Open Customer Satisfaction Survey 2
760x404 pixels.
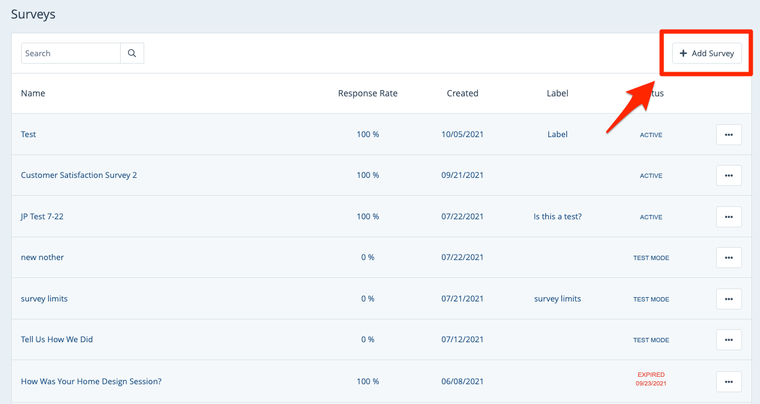(x=79, y=175)
